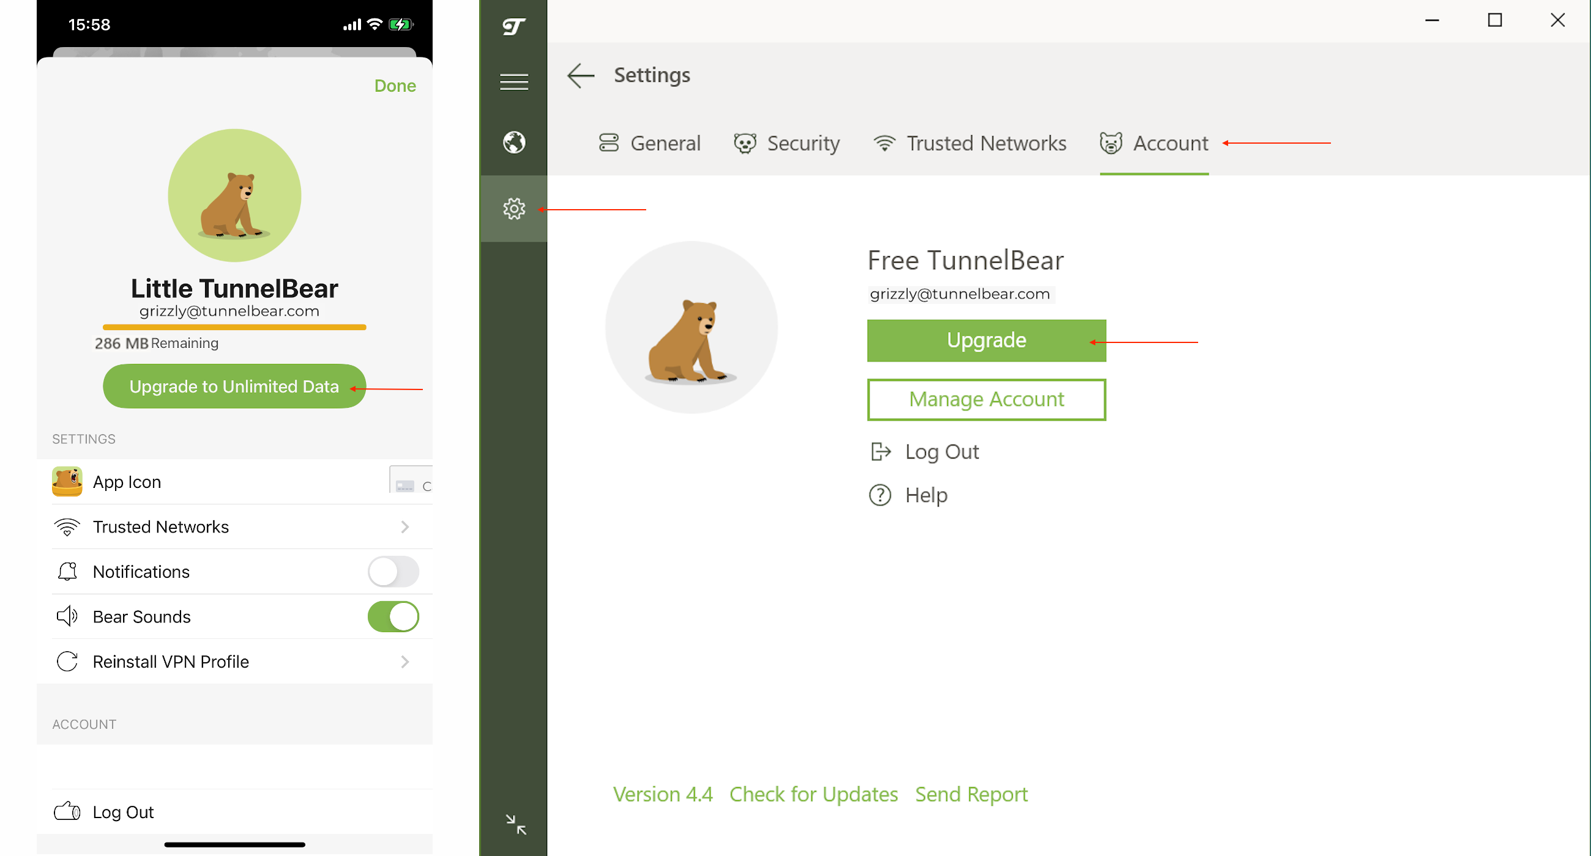Open the hamburger menu in the sidebar
Viewport: 1591px width, 856px height.
[514, 81]
